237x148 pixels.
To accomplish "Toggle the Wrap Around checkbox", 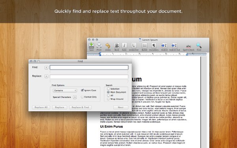I will tap(108, 99).
